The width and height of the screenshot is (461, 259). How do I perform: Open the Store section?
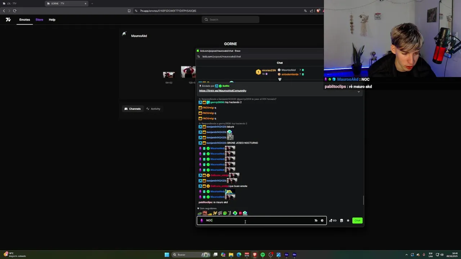[x=39, y=20]
